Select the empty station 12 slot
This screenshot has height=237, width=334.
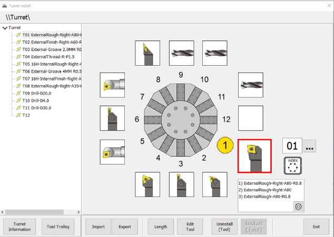click(251, 118)
